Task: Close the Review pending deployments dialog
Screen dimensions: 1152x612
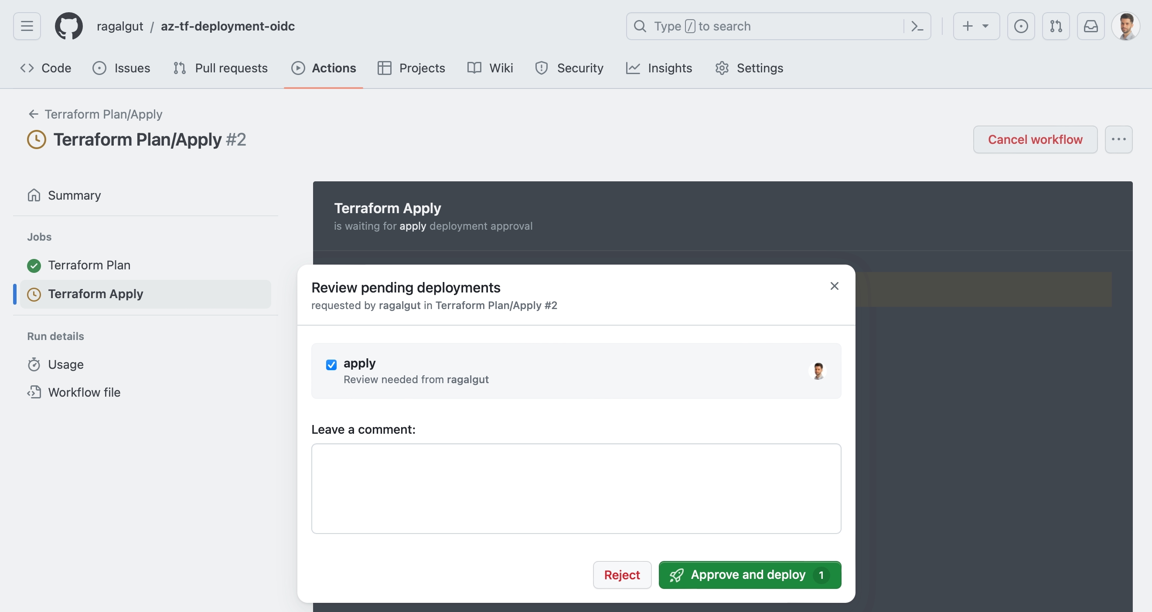Action: pyautogui.click(x=834, y=286)
